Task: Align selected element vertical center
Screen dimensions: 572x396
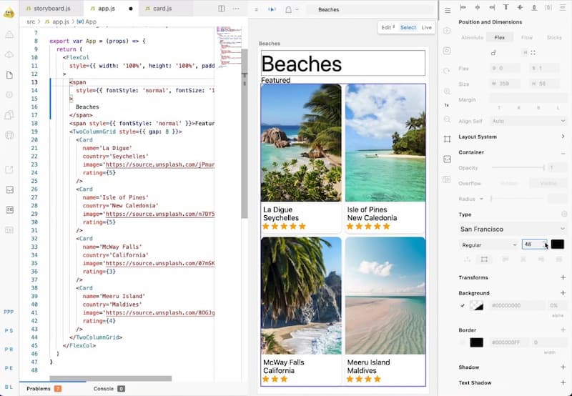Action: [521, 7]
